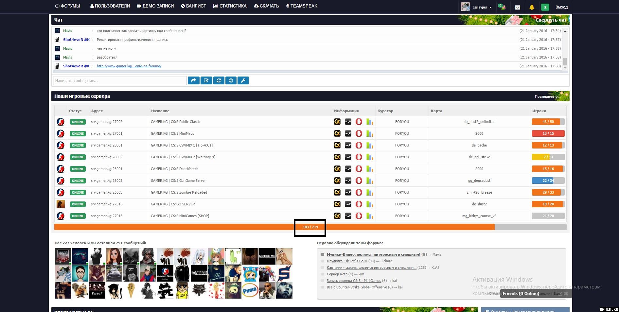
Task: Click the 183 / 214 total players bar
Action: tap(310, 227)
